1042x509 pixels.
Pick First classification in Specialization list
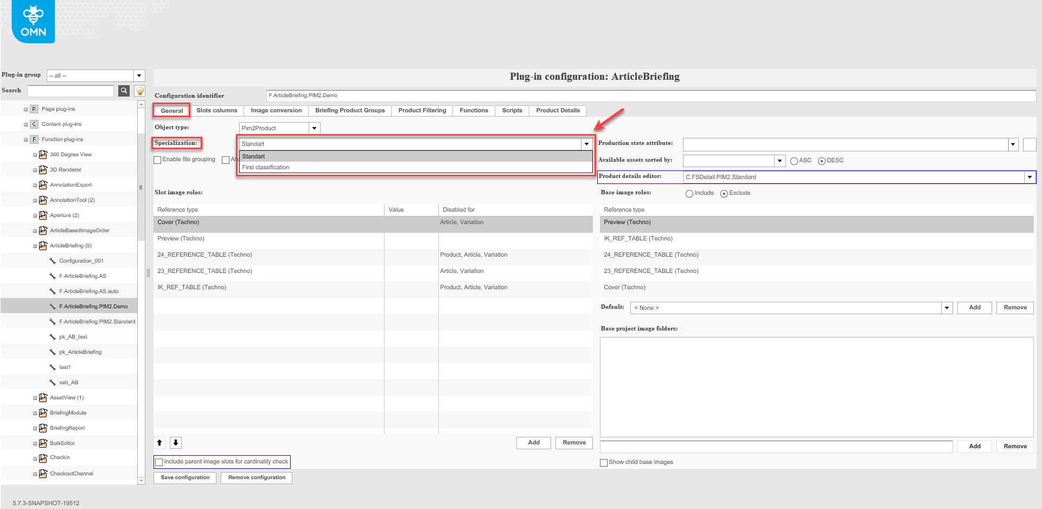266,167
